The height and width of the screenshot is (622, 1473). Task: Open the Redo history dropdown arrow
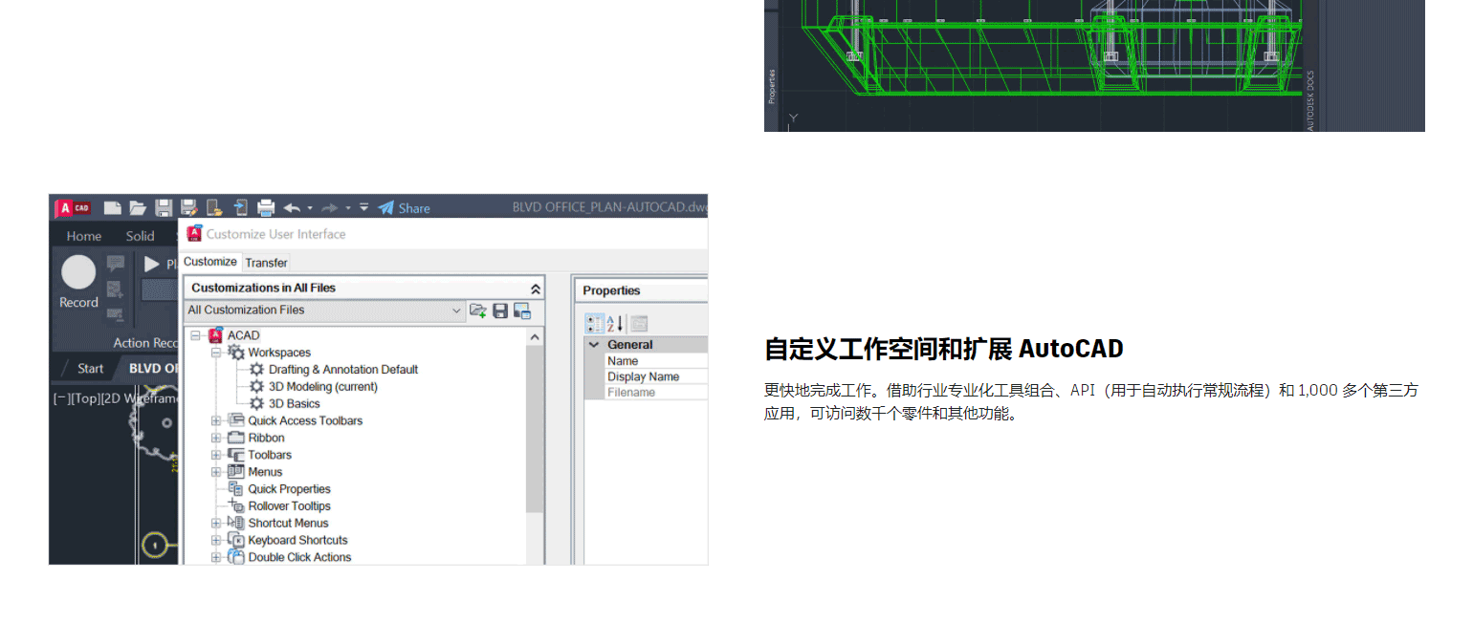[348, 208]
